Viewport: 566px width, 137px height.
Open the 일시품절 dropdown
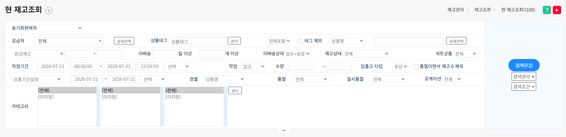(x=389, y=79)
